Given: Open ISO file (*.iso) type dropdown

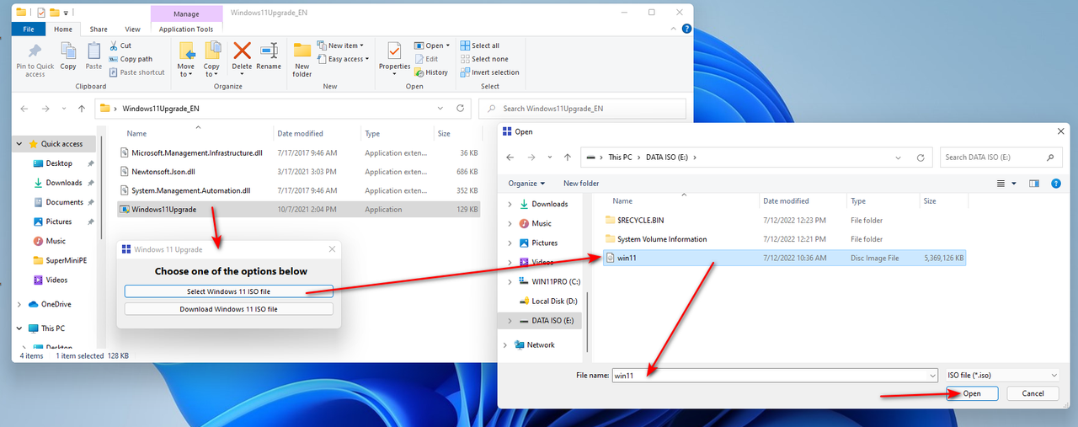Looking at the screenshot, I should tap(1001, 375).
